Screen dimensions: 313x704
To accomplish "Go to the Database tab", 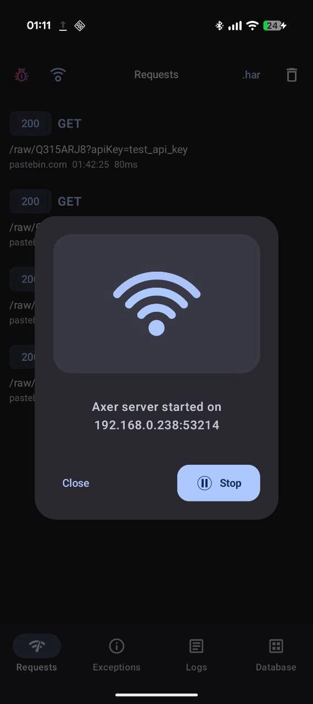I will [276, 655].
